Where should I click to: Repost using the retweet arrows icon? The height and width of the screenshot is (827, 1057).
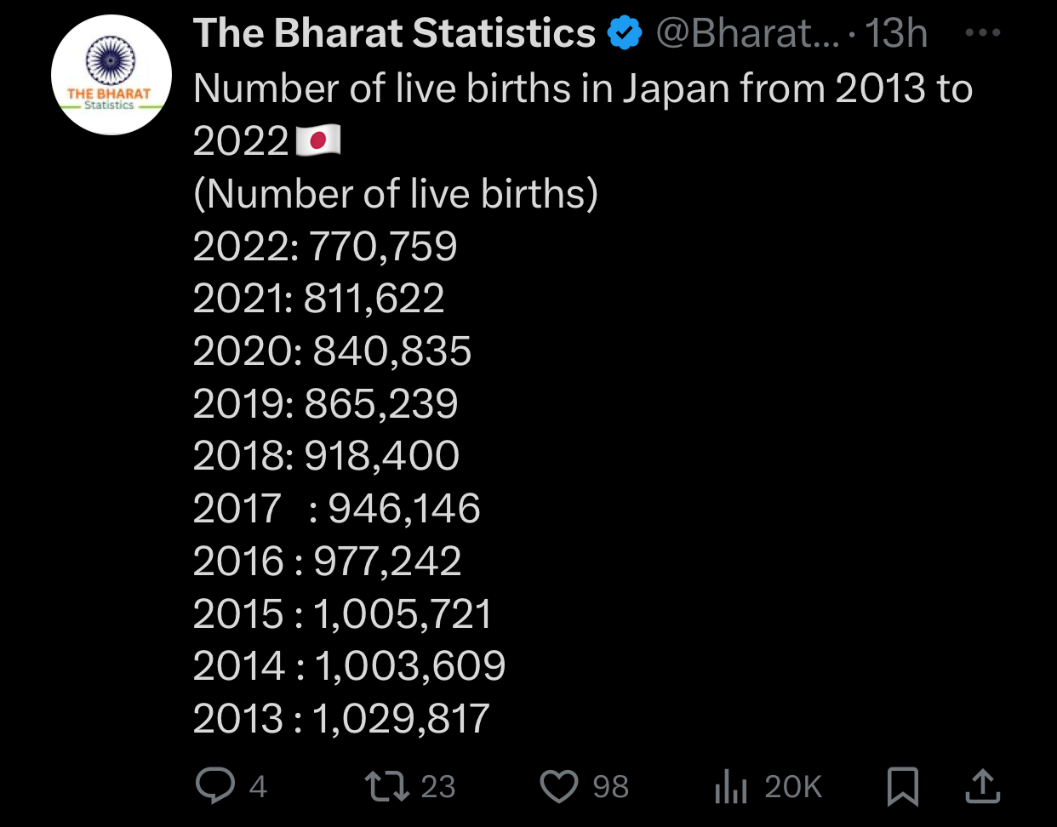[388, 786]
